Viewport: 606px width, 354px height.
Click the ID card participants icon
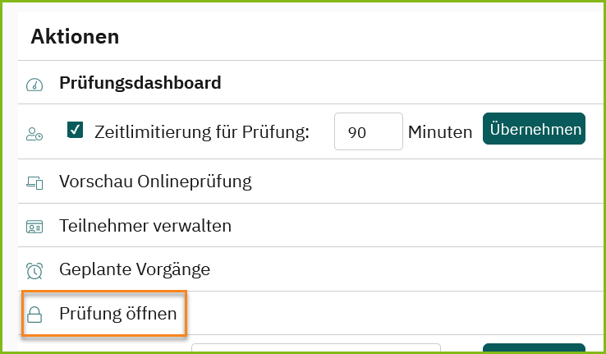(x=34, y=227)
